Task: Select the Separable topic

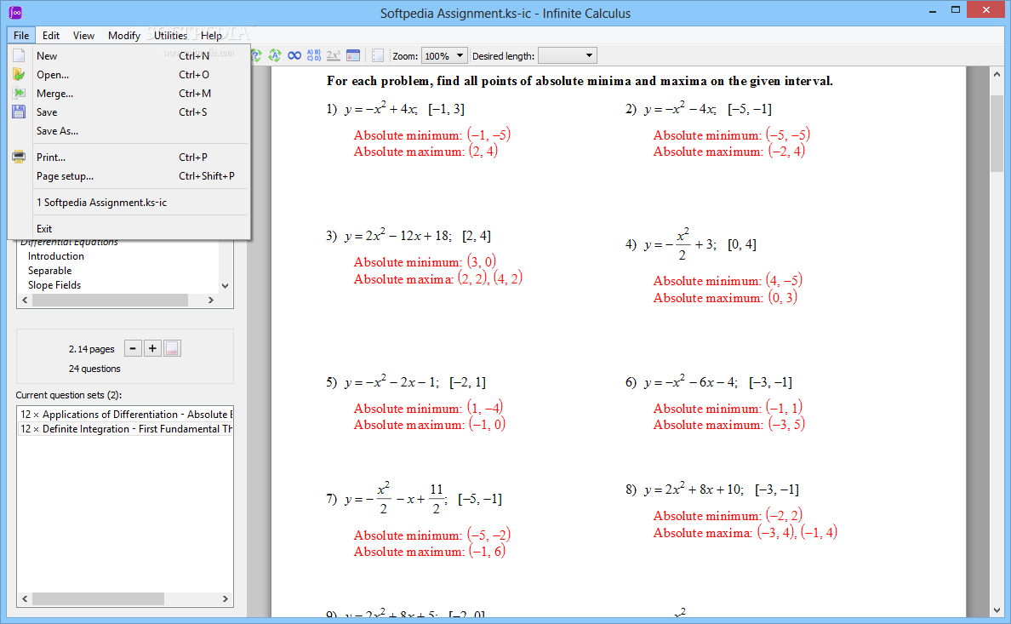Action: [49, 271]
